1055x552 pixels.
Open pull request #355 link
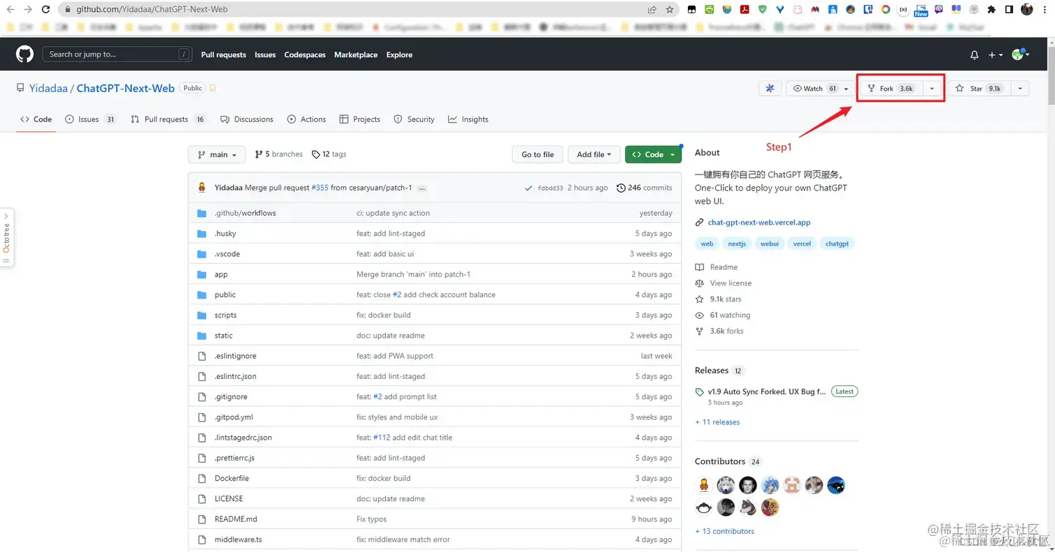click(x=320, y=188)
